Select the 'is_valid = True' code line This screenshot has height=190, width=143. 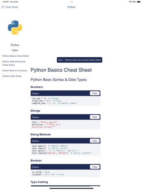41,172
